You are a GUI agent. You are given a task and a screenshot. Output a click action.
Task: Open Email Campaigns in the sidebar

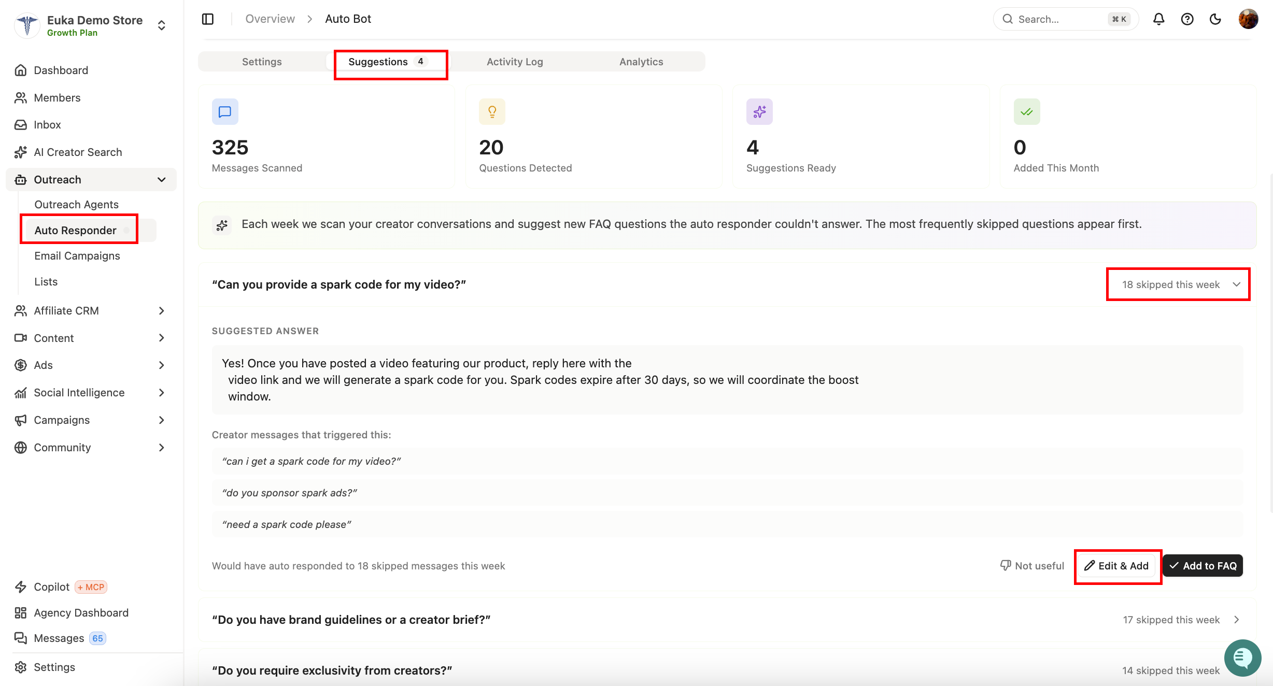[x=77, y=255]
